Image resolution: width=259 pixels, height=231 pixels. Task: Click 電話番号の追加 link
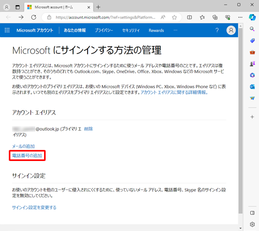point(27,156)
